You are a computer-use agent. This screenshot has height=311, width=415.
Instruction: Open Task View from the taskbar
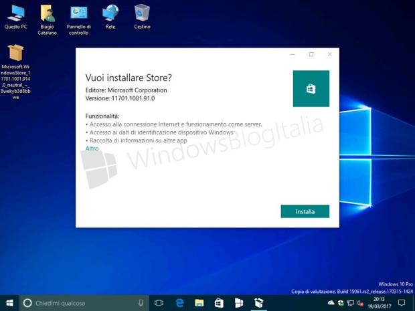(159, 303)
